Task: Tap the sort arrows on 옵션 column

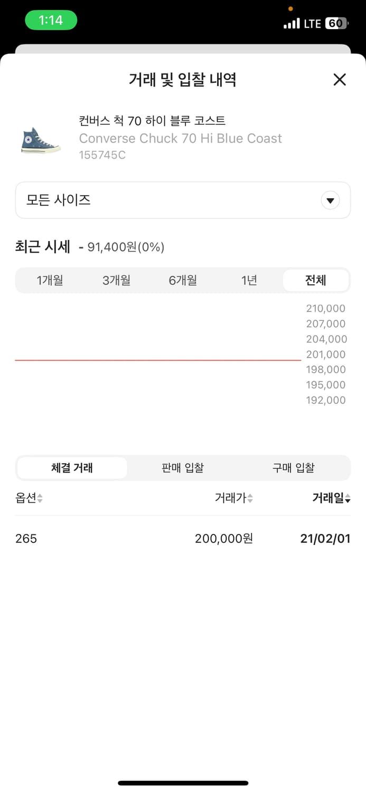Action: pos(39,498)
